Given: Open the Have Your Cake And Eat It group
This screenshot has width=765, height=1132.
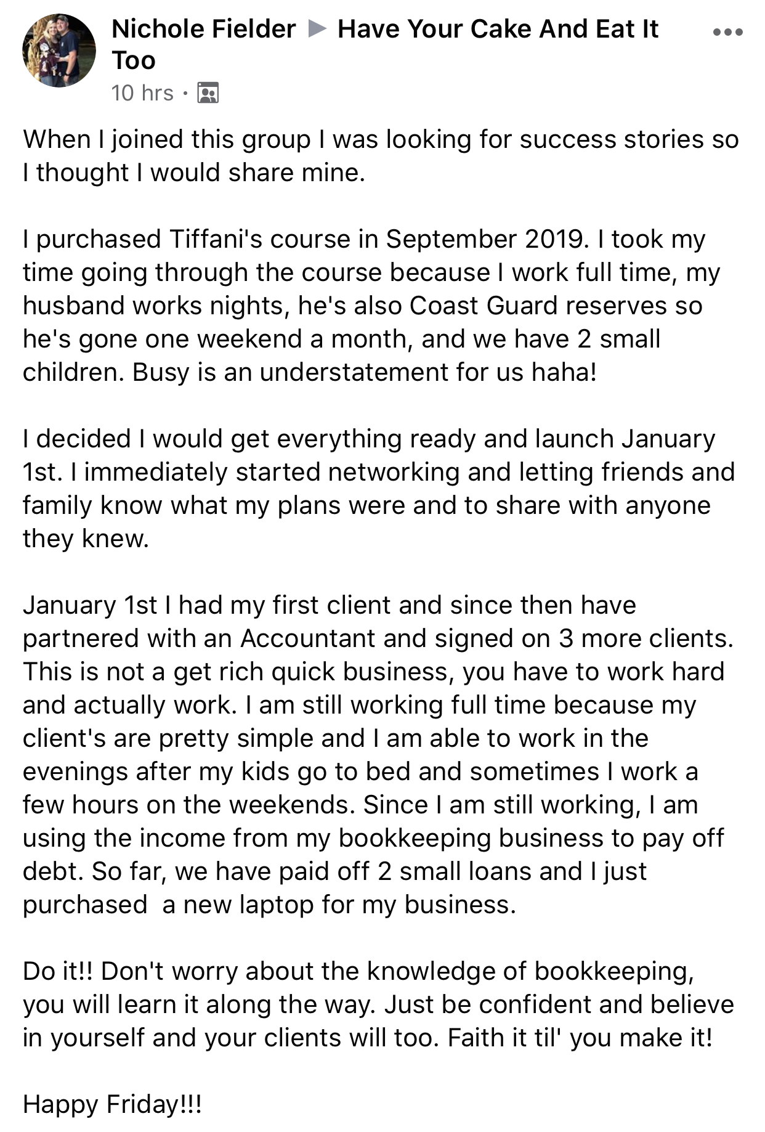Looking at the screenshot, I should [x=385, y=44].
